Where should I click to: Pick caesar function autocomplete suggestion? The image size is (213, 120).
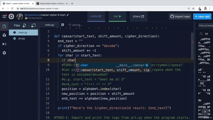tap(113, 70)
